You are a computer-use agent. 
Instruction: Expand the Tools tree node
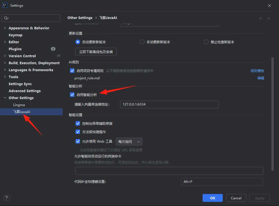click(5, 77)
